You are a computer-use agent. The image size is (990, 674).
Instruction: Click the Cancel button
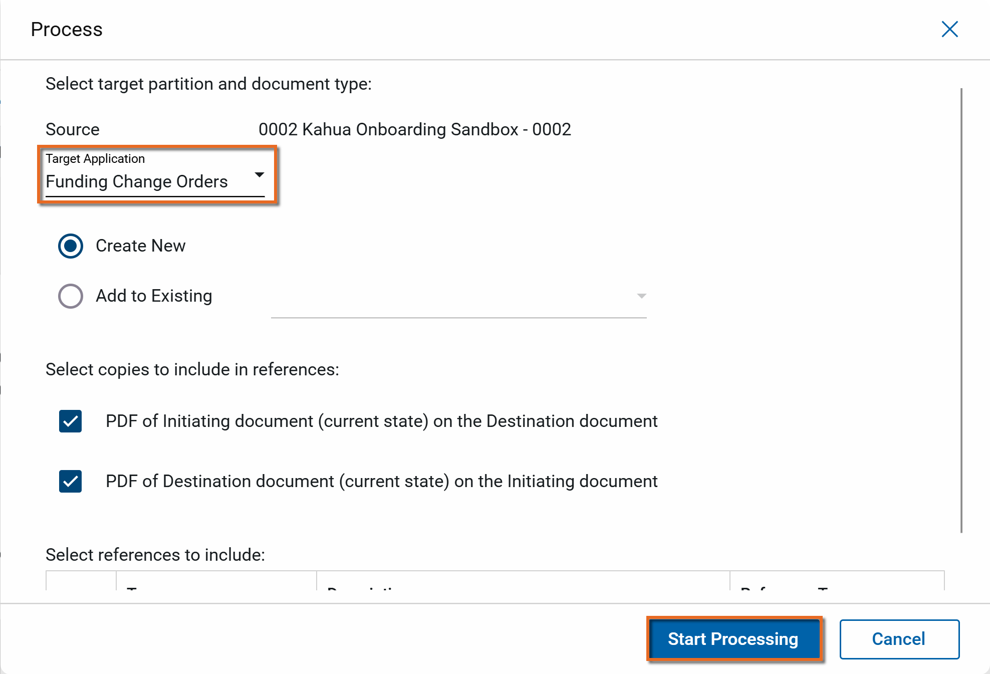click(x=899, y=639)
